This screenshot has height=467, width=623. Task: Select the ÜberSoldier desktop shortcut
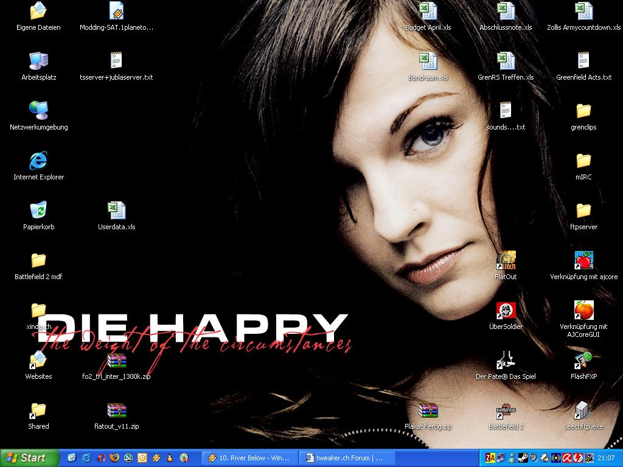point(506,311)
